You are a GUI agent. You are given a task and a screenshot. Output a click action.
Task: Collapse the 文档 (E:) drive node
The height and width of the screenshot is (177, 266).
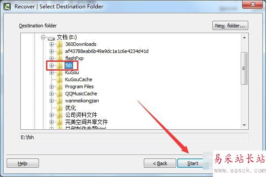pyautogui.click(x=43, y=37)
